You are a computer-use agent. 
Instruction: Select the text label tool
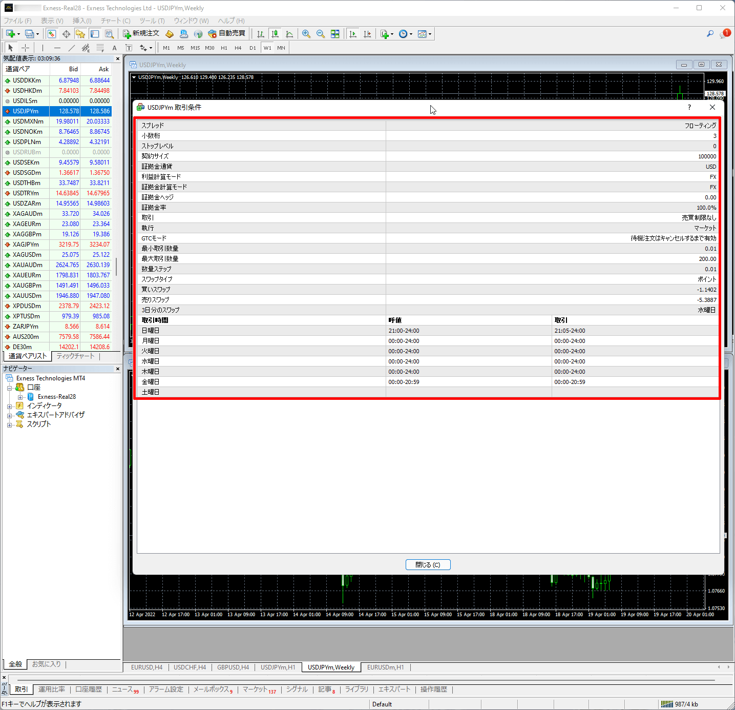click(x=129, y=48)
